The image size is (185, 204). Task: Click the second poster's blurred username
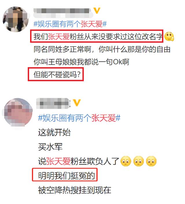(x=53, y=103)
